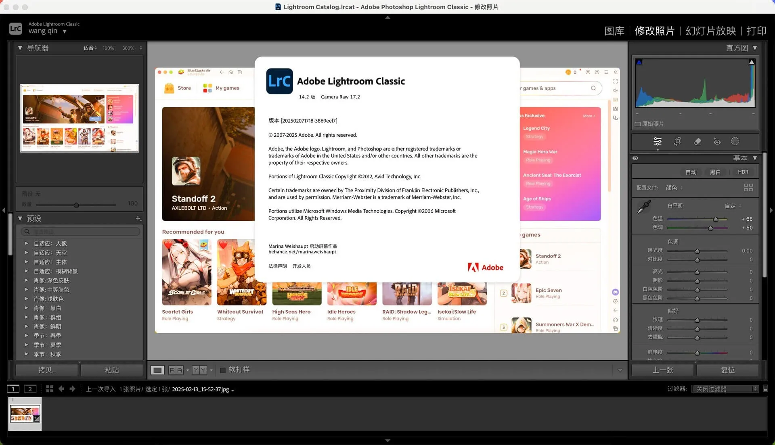This screenshot has height=445, width=775.
Task: Add a new preset with plus icon
Action: coord(138,218)
